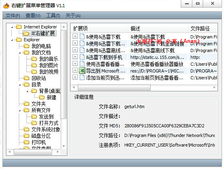Click the 我的视频 folder icon
Image resolution: width=224 pixels, height=169 pixels.
click(x=34, y=72)
